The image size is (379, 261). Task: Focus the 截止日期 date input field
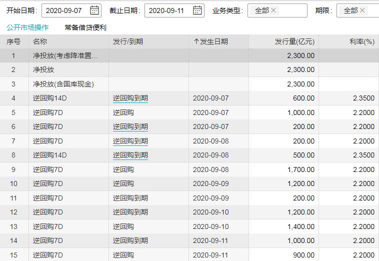click(168, 10)
